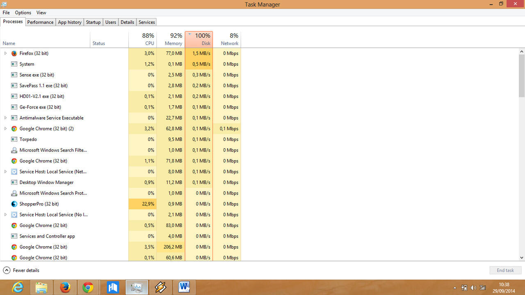The width and height of the screenshot is (525, 295).
Task: Click the Service Host: Local Service (Net...) icon
Action: pyautogui.click(x=14, y=172)
